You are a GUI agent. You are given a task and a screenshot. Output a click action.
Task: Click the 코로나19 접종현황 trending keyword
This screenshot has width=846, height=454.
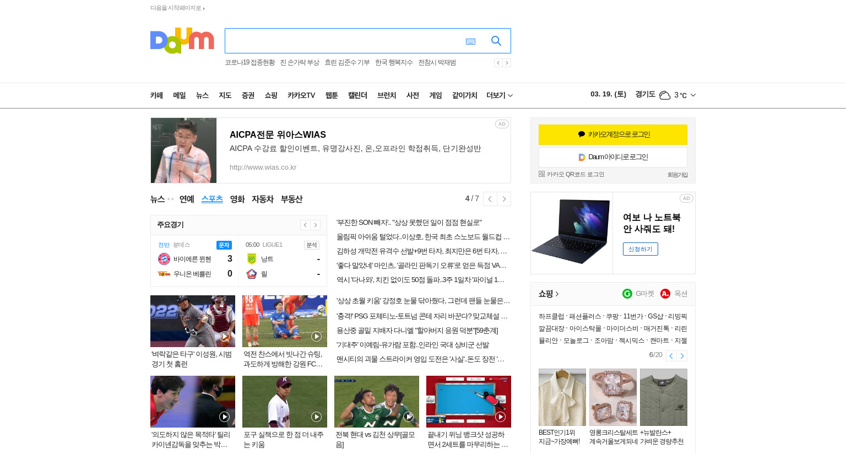[250, 63]
